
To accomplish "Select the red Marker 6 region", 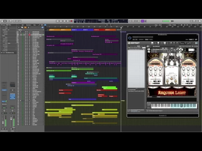I will 99,30.
